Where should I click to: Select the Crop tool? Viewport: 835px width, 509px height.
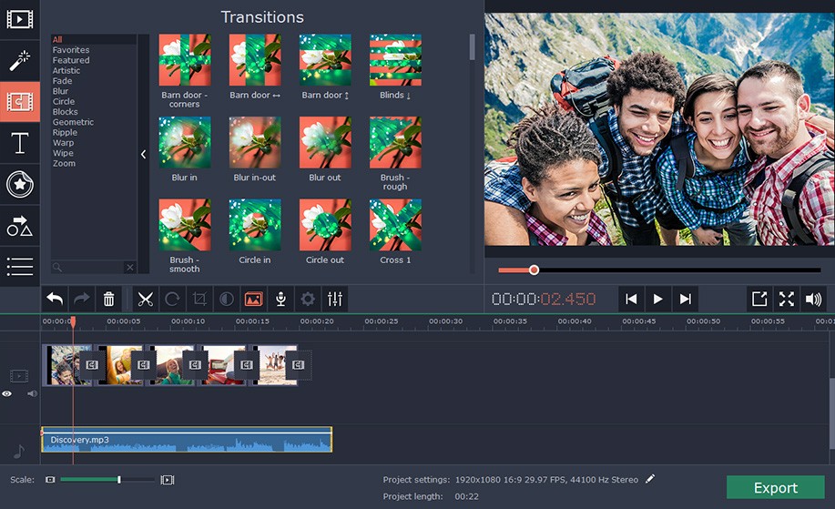click(199, 300)
